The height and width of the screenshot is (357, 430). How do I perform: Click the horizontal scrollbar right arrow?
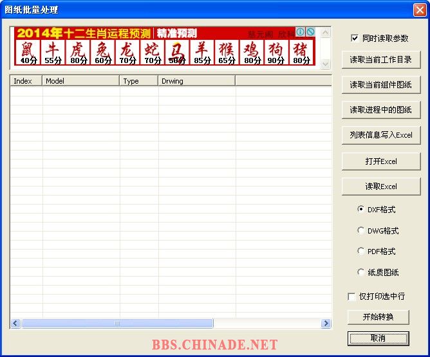point(326,324)
